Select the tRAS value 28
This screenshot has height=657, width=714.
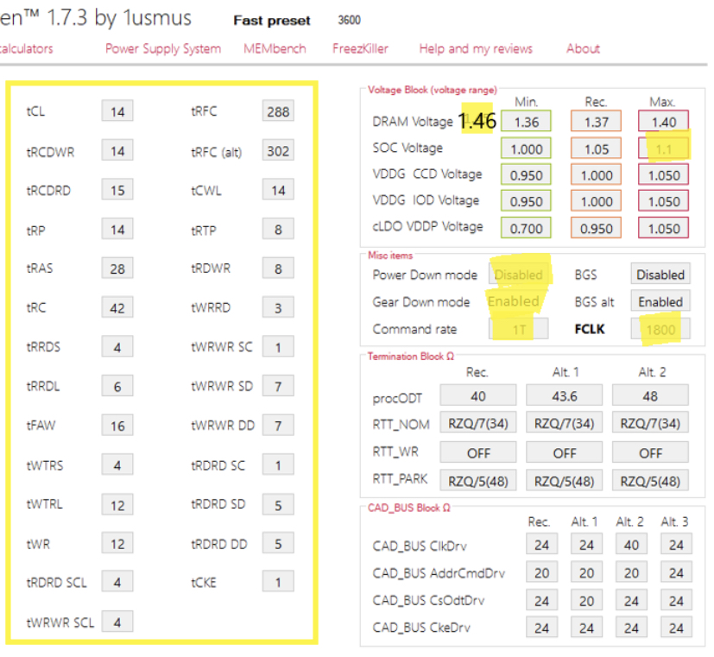coord(117,268)
